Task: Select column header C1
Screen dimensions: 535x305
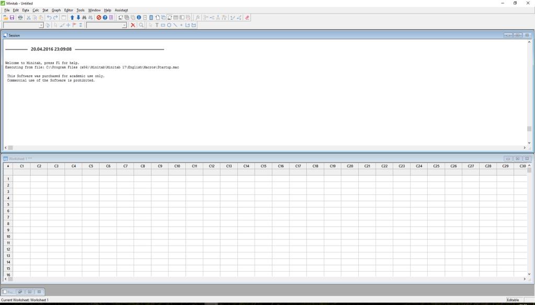Action: click(22, 166)
